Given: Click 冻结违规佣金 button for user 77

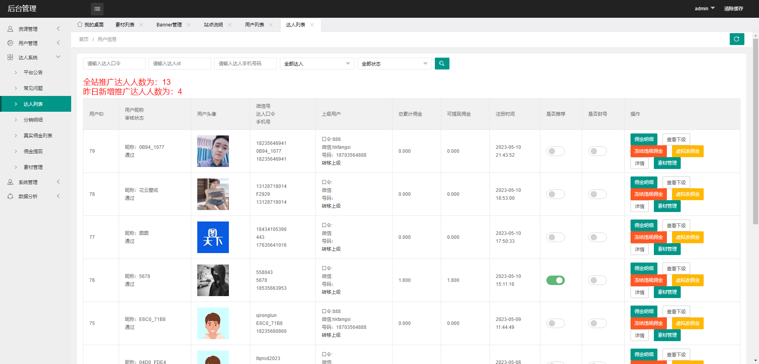Looking at the screenshot, I should (x=649, y=237).
